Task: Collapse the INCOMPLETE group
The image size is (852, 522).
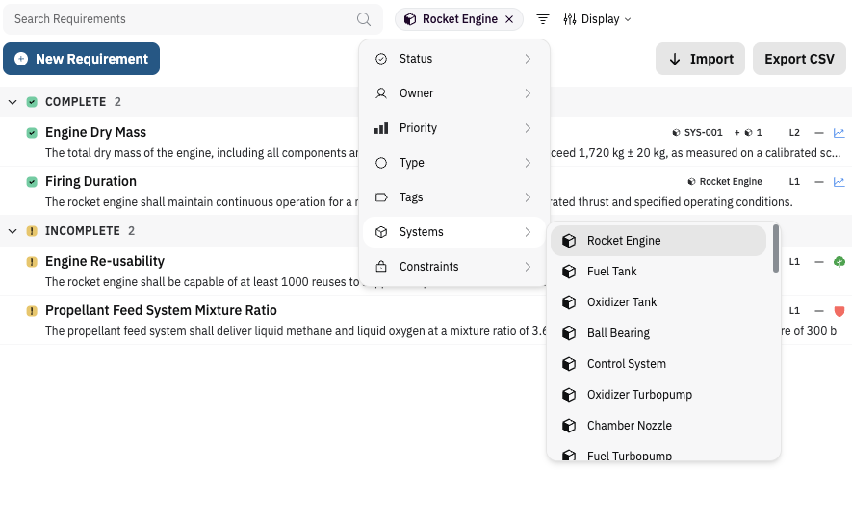Action: click(x=13, y=231)
